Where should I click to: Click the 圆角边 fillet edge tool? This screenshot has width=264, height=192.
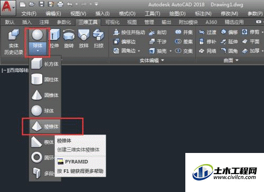pos(124,51)
